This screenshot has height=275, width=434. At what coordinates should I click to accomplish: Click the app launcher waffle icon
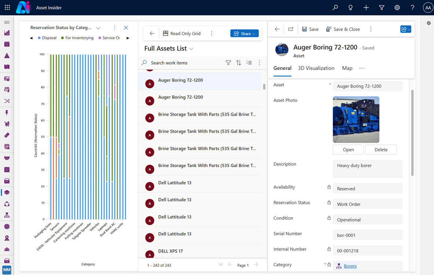click(x=7, y=7)
